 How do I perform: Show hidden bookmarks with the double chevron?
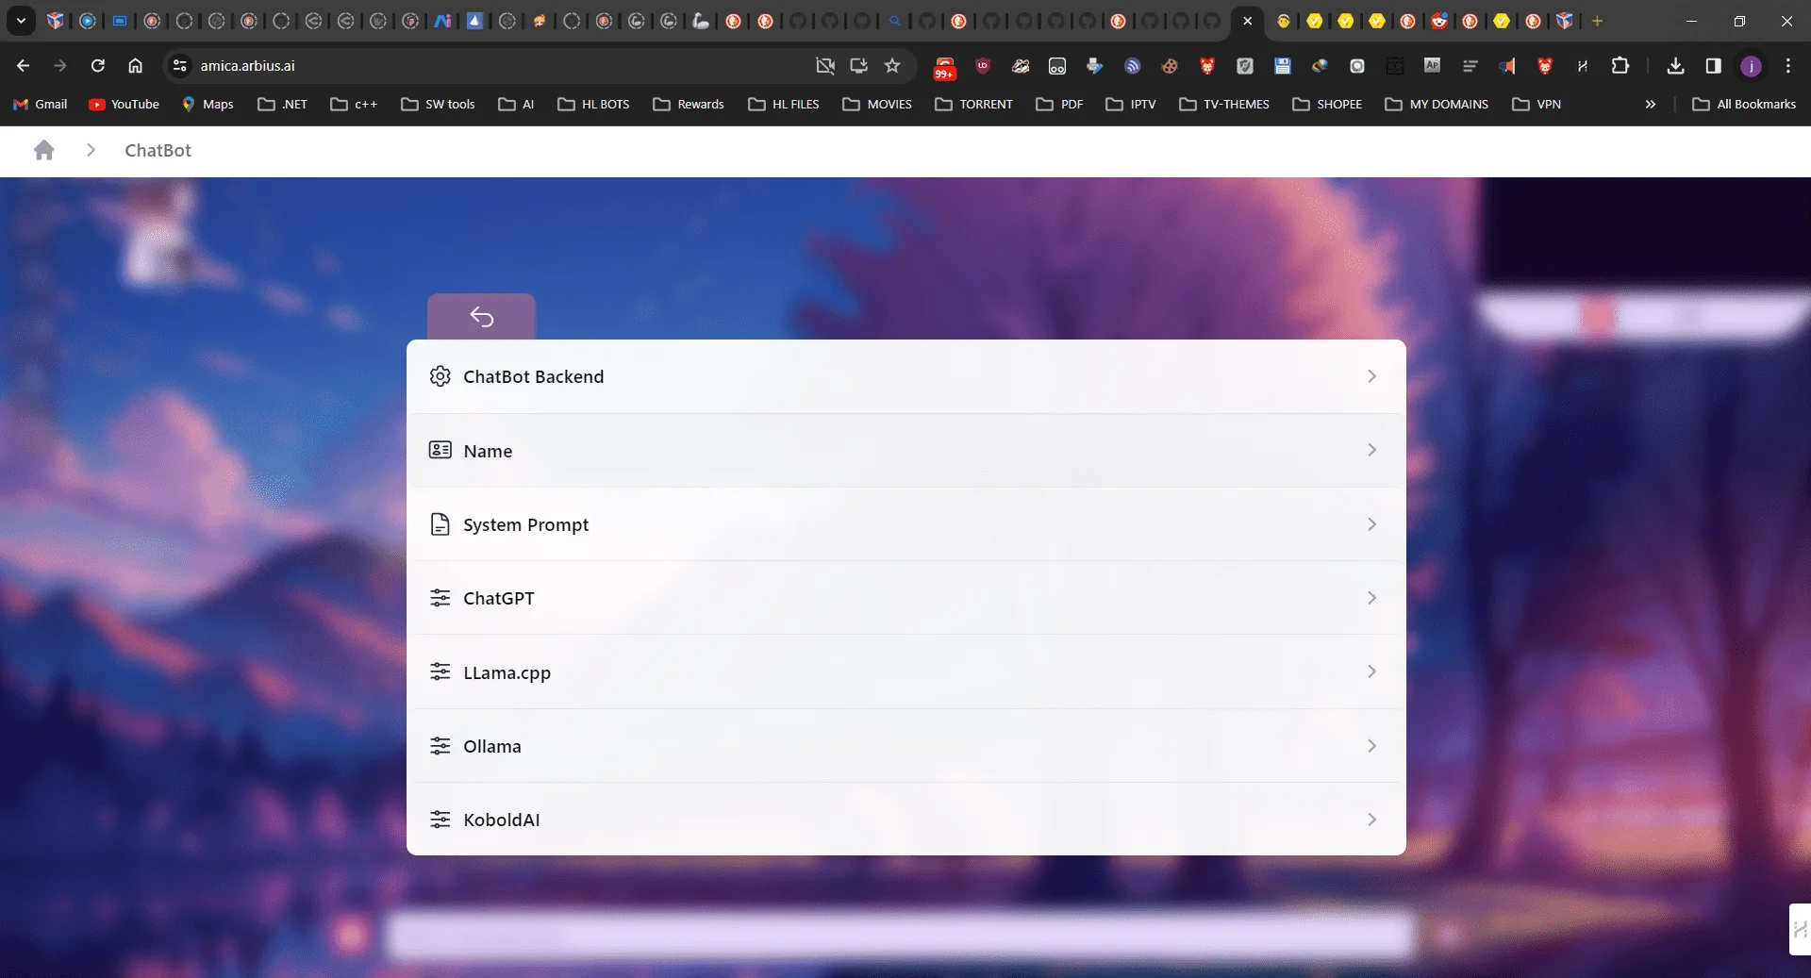click(1651, 104)
